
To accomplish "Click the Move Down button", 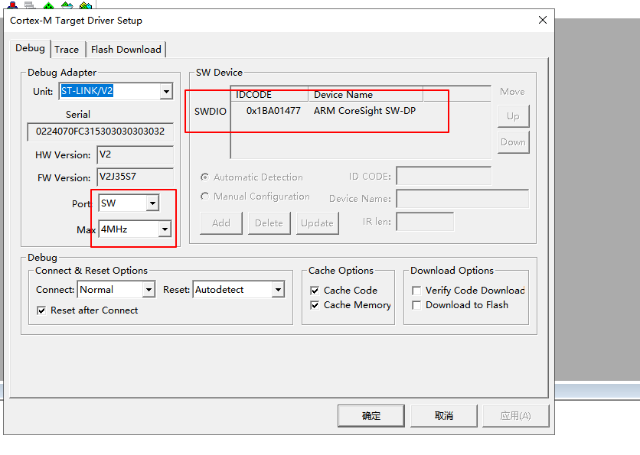I will pyautogui.click(x=513, y=142).
